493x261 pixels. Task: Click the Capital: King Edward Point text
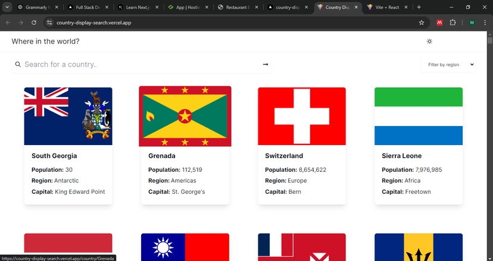click(68, 192)
